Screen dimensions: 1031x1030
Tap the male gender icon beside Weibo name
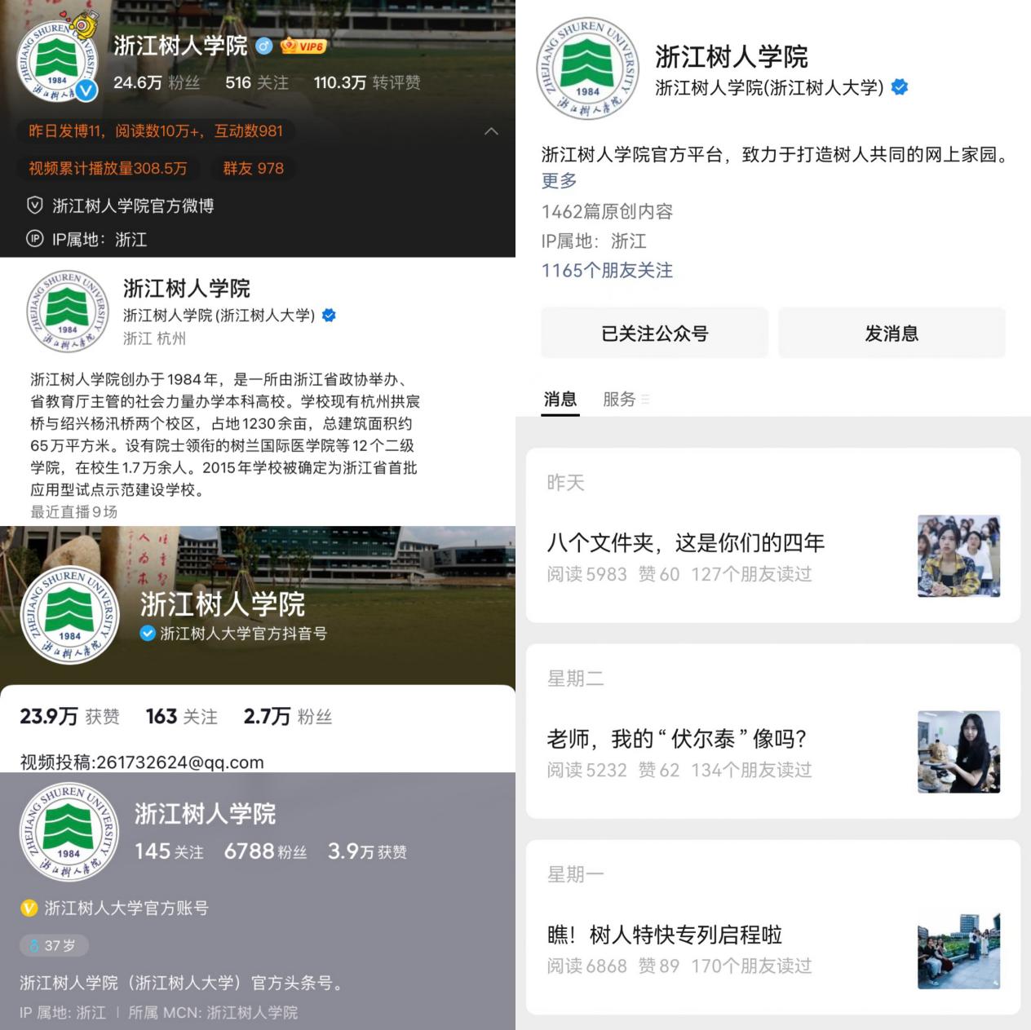tap(263, 46)
